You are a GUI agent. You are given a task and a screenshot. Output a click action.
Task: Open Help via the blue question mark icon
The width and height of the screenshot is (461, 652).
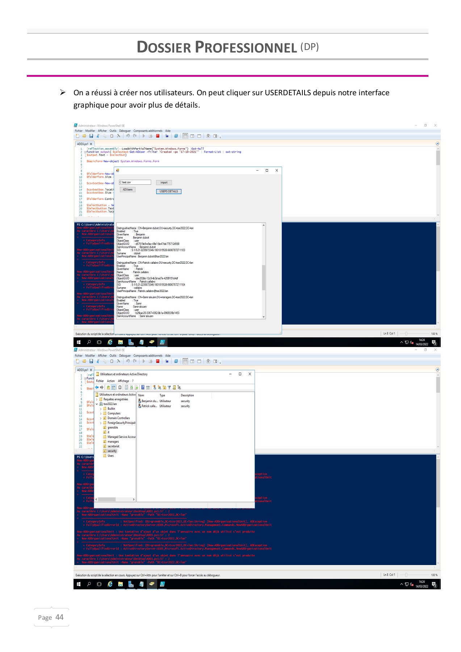[143, 387]
